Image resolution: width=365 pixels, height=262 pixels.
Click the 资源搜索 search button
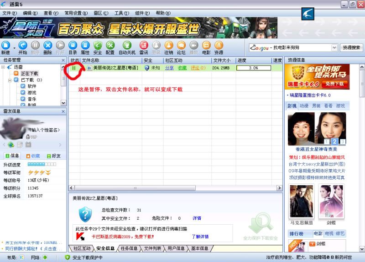(x=351, y=48)
